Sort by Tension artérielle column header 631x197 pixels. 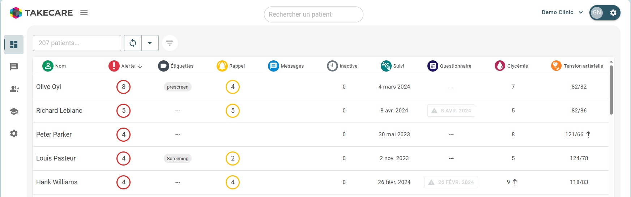(583, 66)
